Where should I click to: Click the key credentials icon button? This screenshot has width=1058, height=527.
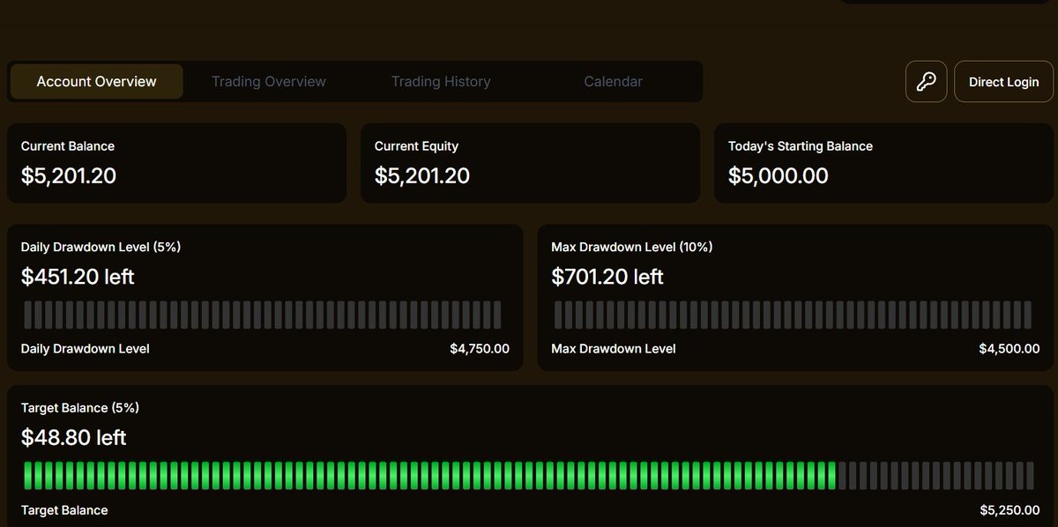click(x=926, y=82)
